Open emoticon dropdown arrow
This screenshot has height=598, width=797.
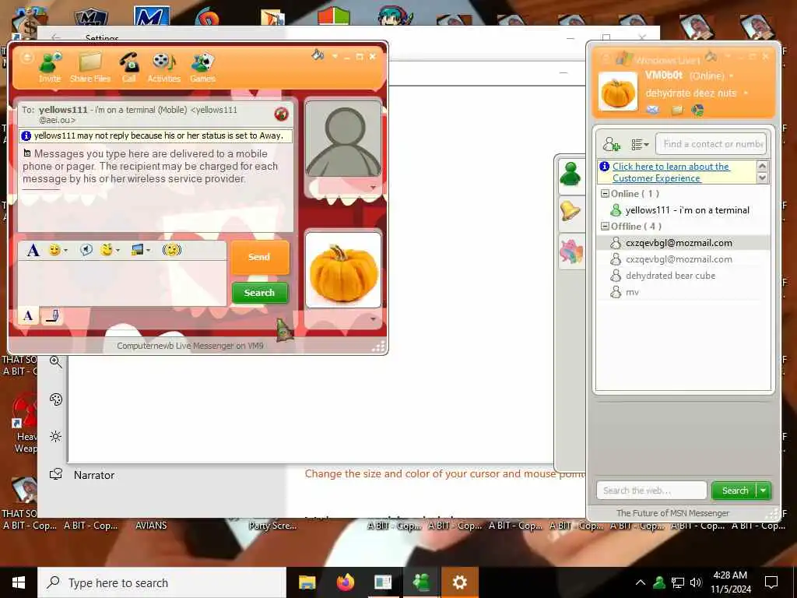coord(65,250)
